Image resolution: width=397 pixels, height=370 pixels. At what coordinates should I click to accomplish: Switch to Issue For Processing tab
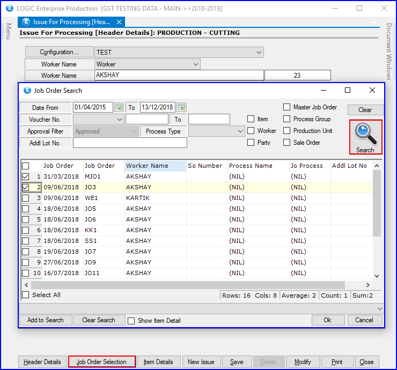click(x=71, y=22)
